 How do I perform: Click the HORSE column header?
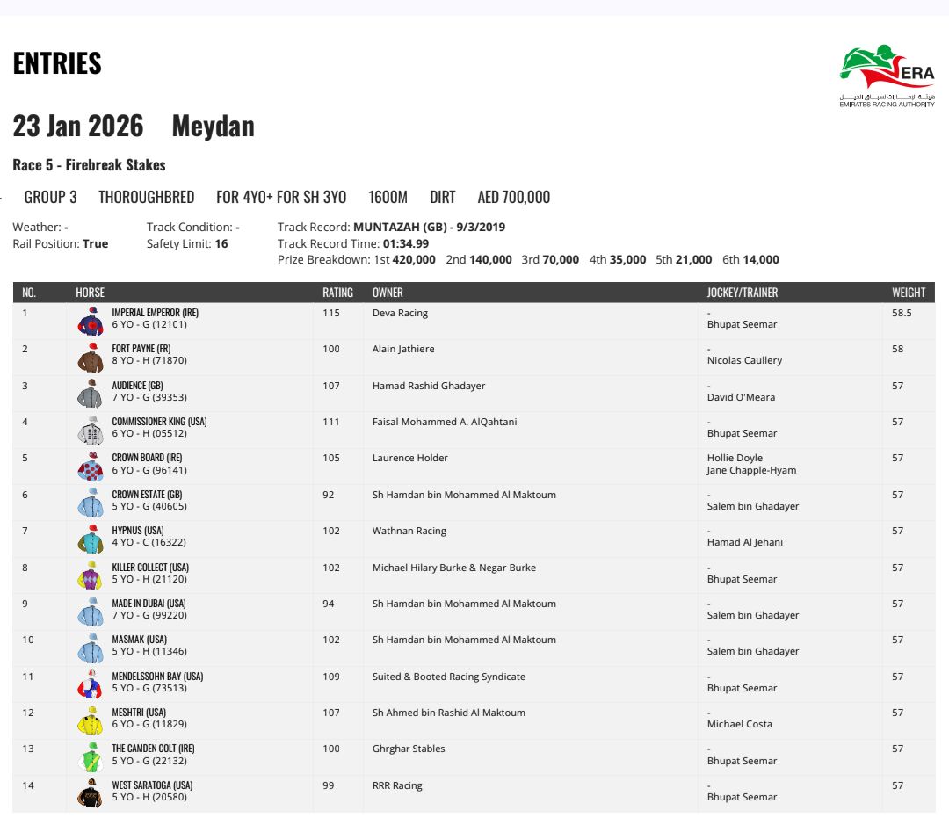tap(90, 293)
